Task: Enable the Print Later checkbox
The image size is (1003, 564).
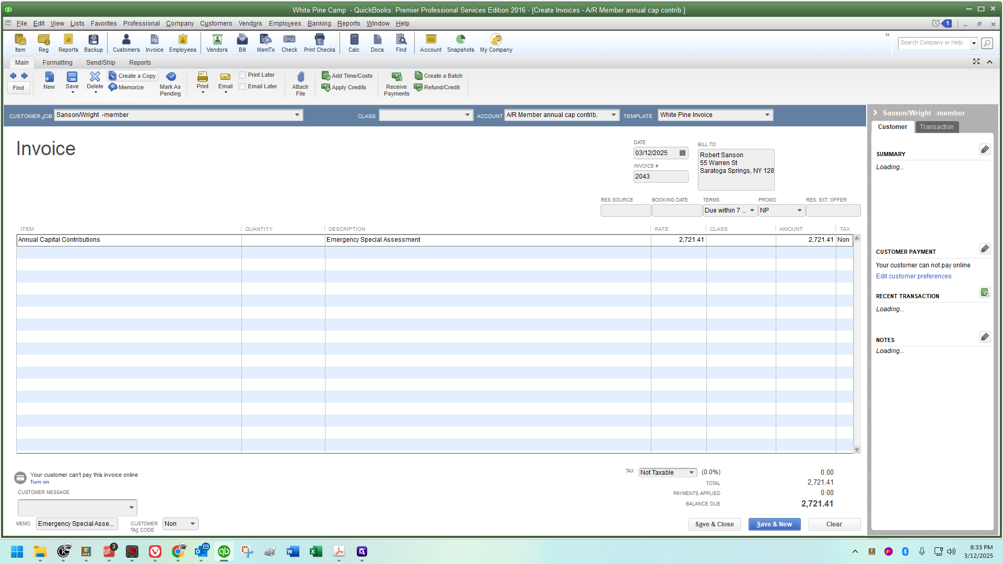Action: coord(242,75)
